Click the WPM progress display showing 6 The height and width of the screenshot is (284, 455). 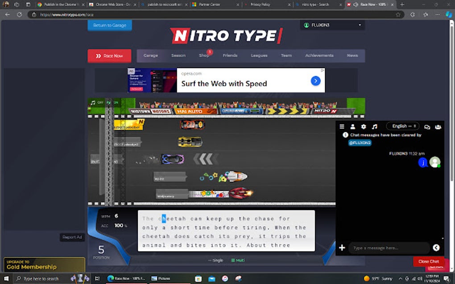[x=111, y=215]
